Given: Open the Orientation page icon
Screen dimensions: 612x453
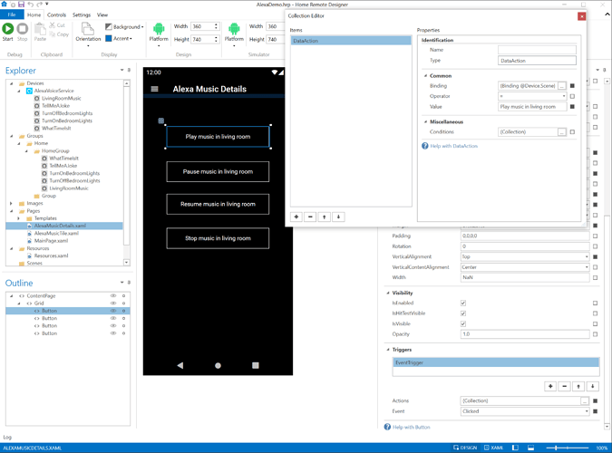Looking at the screenshot, I should click(x=88, y=28).
